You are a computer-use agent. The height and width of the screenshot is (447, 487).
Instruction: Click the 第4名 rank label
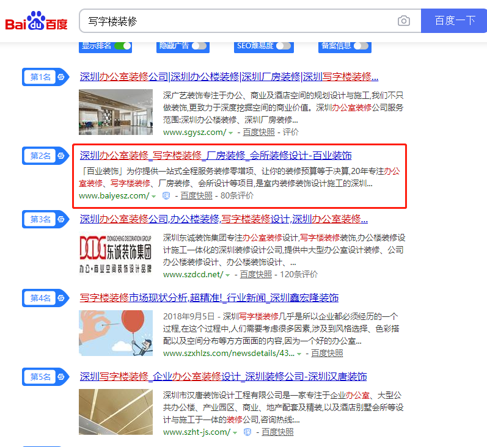[x=40, y=298]
